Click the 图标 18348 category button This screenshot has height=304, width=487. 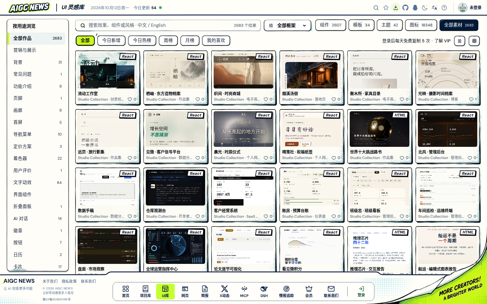click(421, 25)
